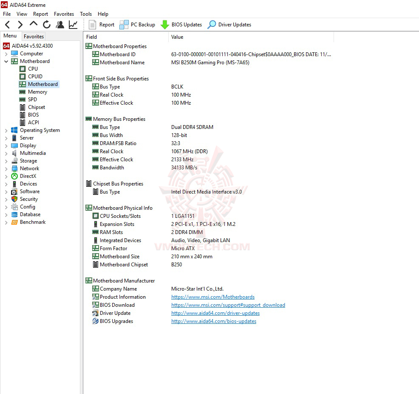Open the Help menu
Image resolution: width=419 pixels, height=394 pixels.
point(103,14)
